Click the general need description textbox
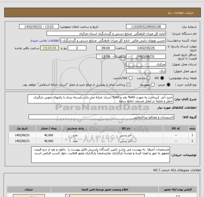This screenshot has height=197, width=204. [100, 99]
